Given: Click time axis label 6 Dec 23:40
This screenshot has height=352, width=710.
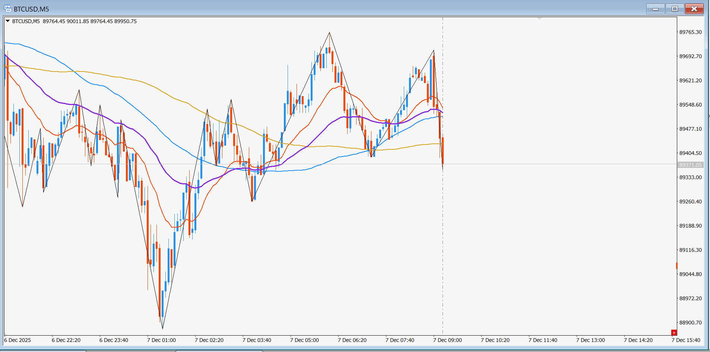Looking at the screenshot, I should click(114, 340).
